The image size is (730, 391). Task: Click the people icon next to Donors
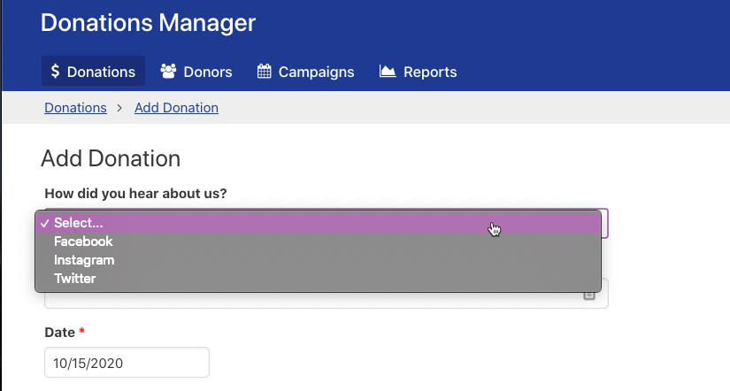(168, 72)
